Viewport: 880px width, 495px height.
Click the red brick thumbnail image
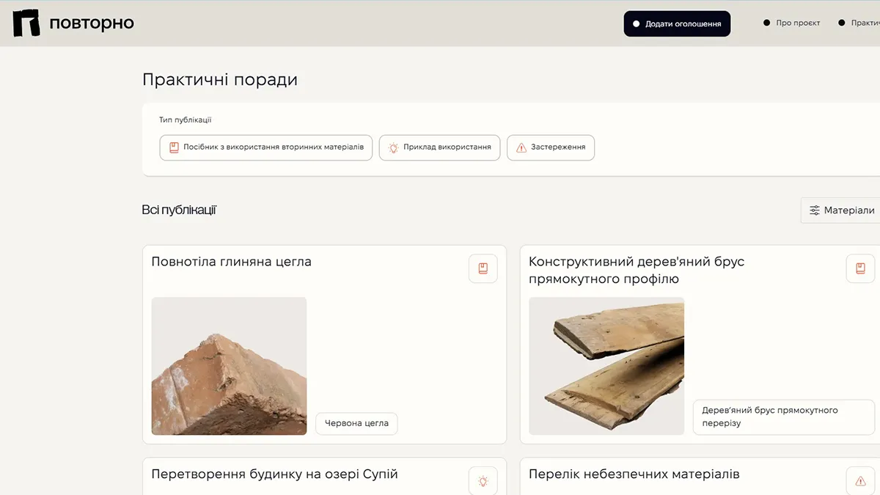pos(229,366)
